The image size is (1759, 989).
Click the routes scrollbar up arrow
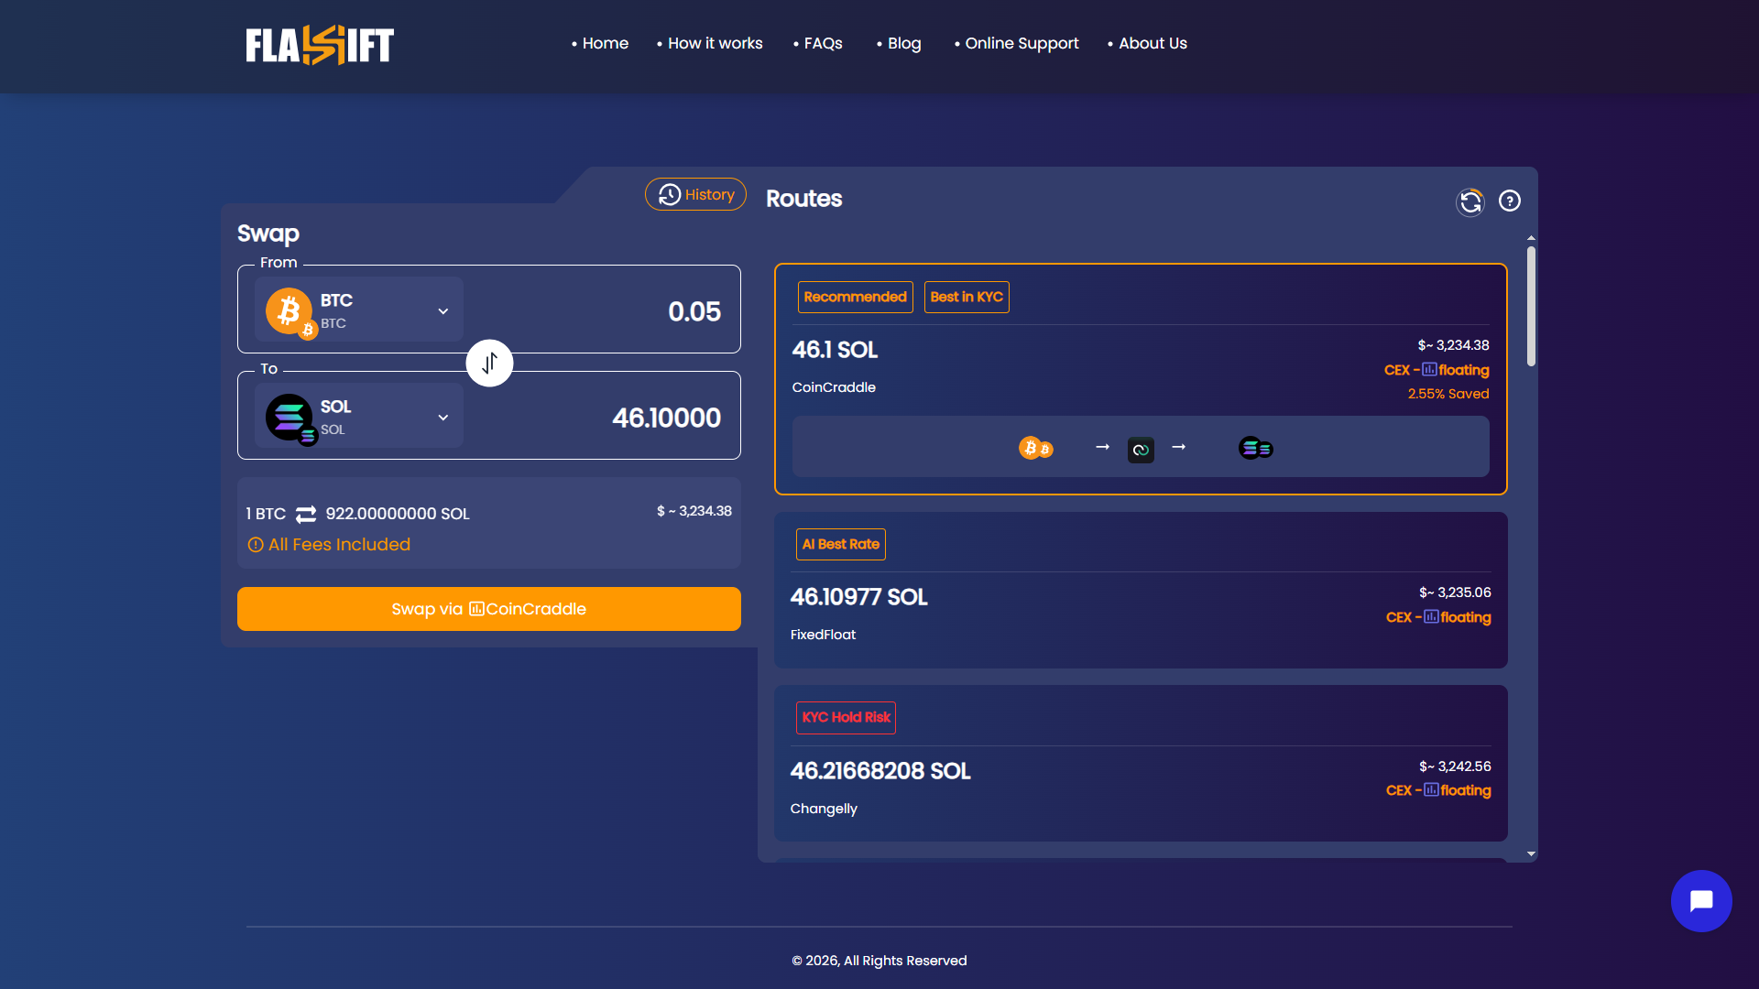tap(1531, 238)
